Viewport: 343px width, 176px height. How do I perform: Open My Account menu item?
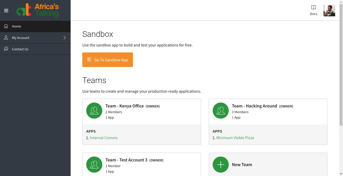click(x=35, y=38)
